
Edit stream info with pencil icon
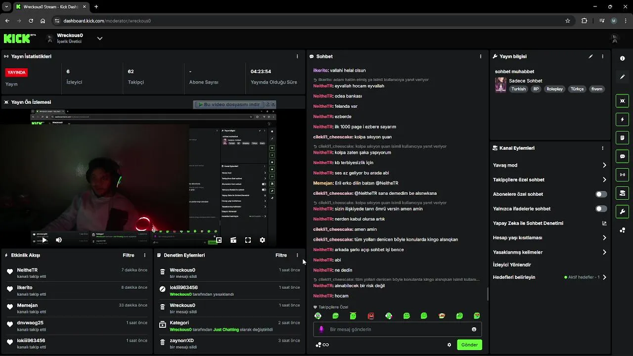coord(590,56)
